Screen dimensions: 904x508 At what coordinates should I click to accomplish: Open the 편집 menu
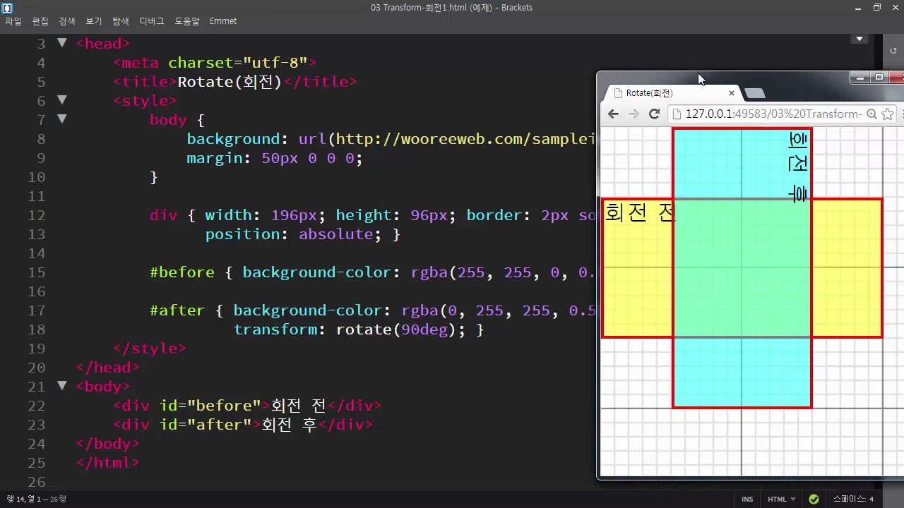40,21
